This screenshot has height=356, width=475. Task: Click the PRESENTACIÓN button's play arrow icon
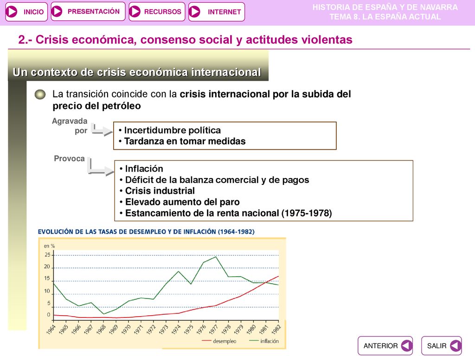(57, 12)
